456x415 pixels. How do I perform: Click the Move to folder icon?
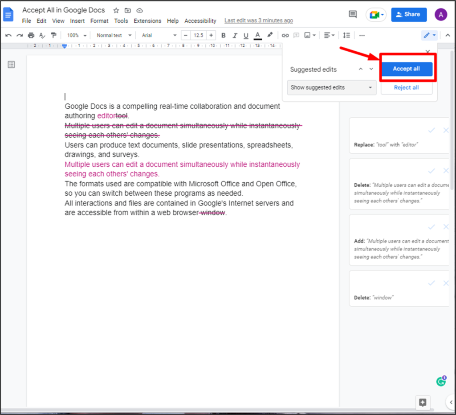click(x=128, y=11)
